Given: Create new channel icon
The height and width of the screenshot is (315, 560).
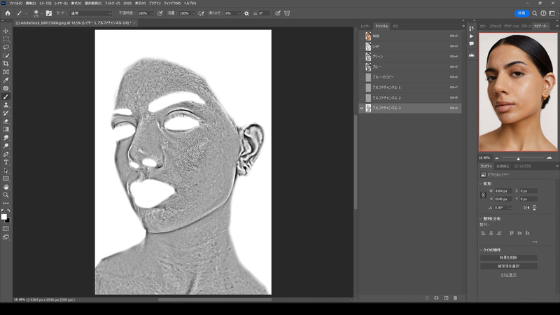Looking at the screenshot, I should coord(446,298).
